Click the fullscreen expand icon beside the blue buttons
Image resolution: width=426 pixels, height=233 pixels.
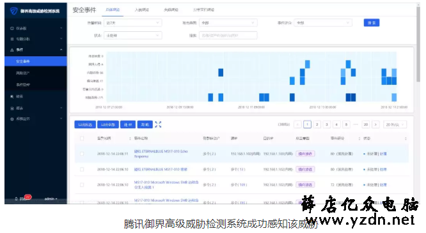(158, 124)
